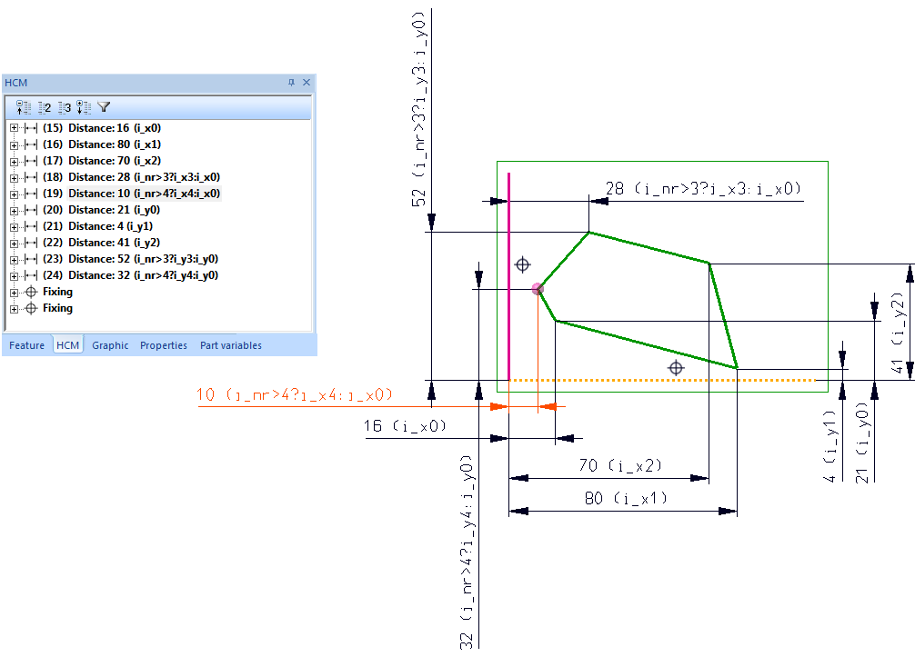This screenshot has height=657, width=915.
Task: Click the highlighted pink sketch point
Action: click(538, 289)
